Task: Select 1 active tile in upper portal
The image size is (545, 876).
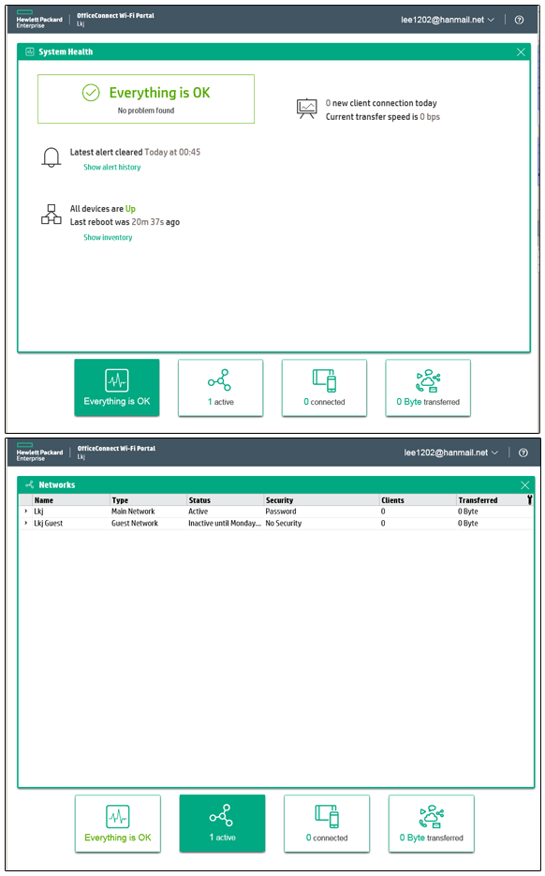Action: [221, 388]
